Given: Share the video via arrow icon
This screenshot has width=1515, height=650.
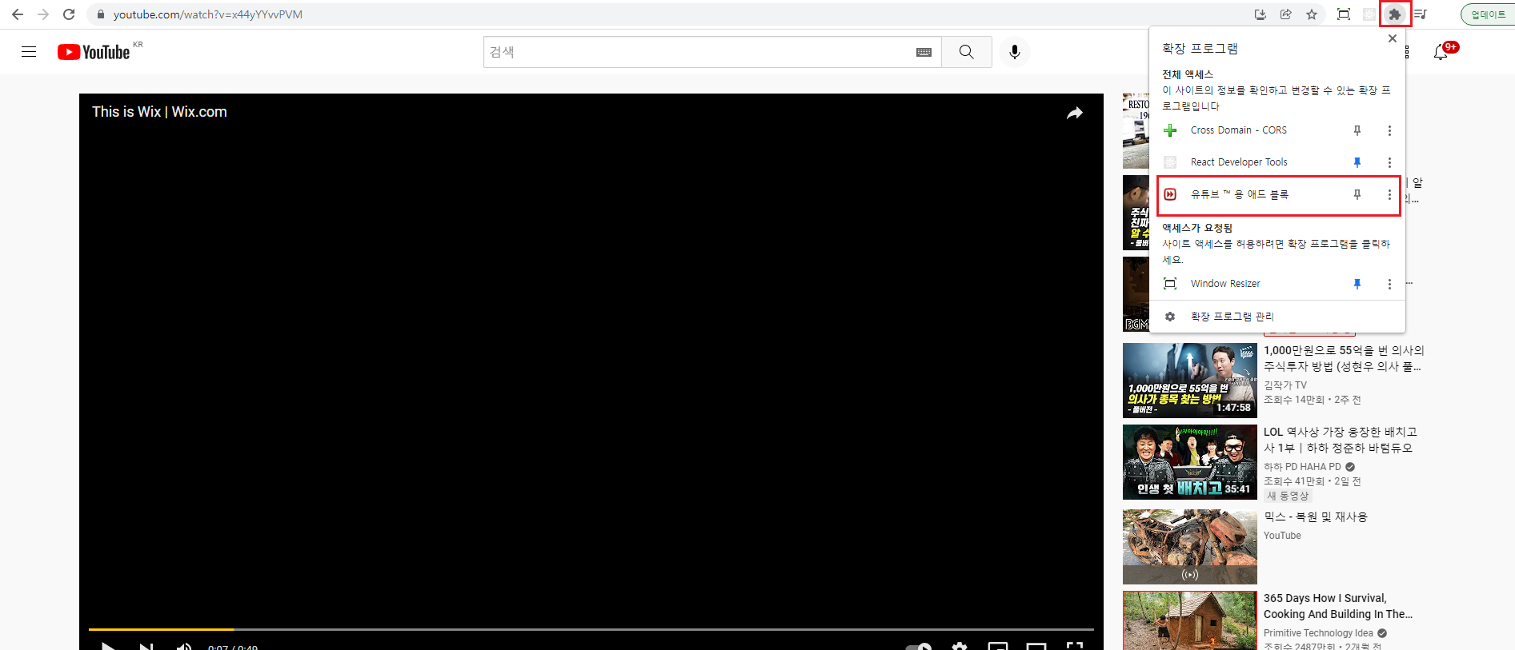Looking at the screenshot, I should click(1075, 113).
